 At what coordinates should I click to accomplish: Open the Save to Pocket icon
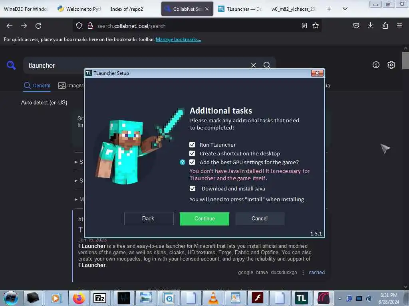click(x=356, y=26)
